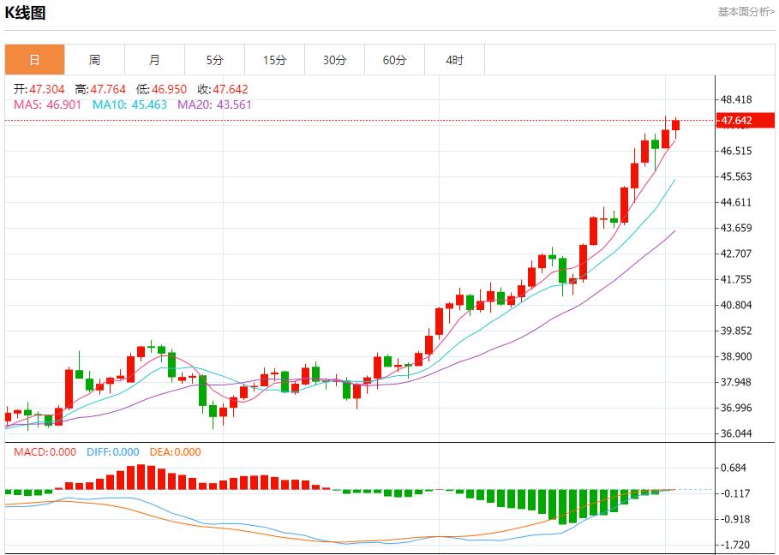Screen dimensions: 779x555
Task: Open the 基本面分析 link
Action: (x=740, y=12)
